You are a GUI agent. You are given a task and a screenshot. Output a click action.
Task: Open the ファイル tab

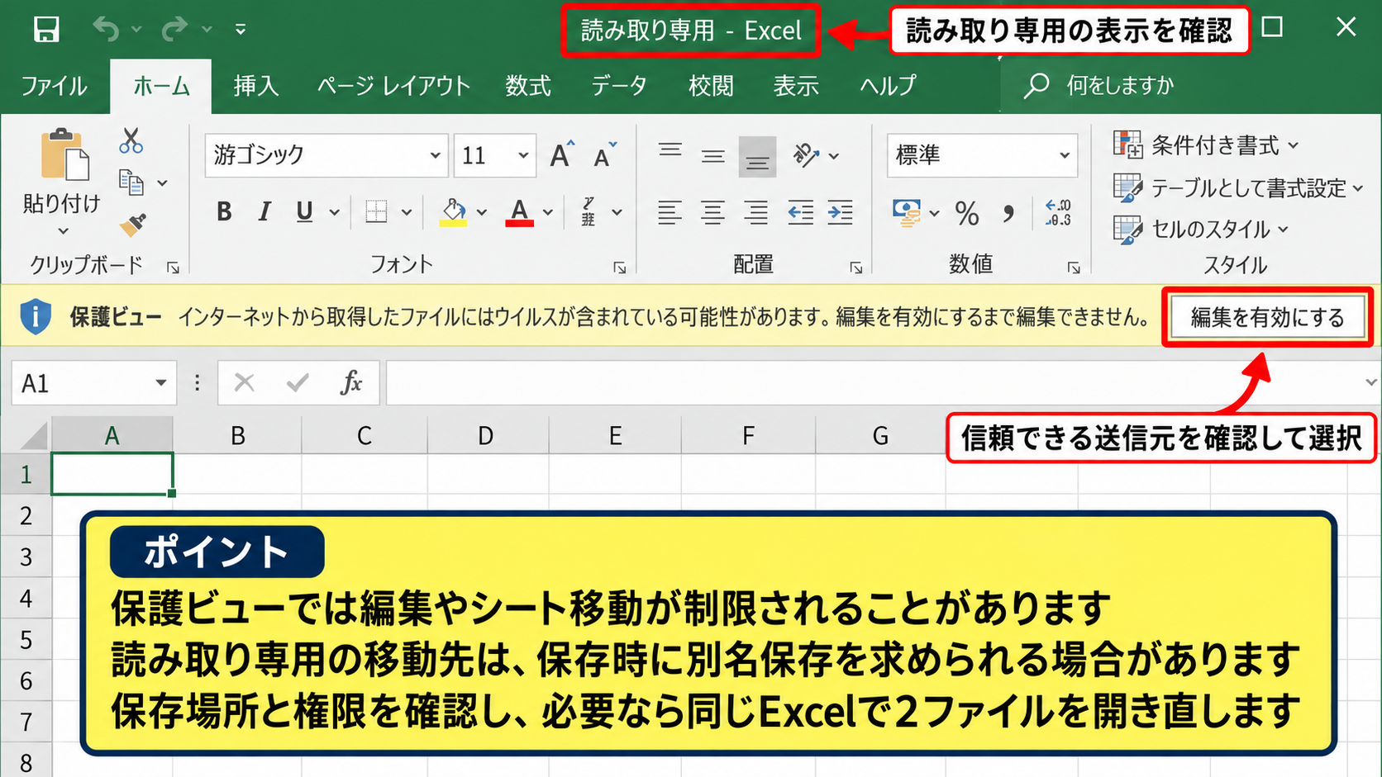[54, 86]
